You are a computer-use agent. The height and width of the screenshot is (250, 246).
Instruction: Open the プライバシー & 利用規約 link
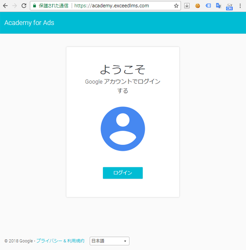coord(60,241)
